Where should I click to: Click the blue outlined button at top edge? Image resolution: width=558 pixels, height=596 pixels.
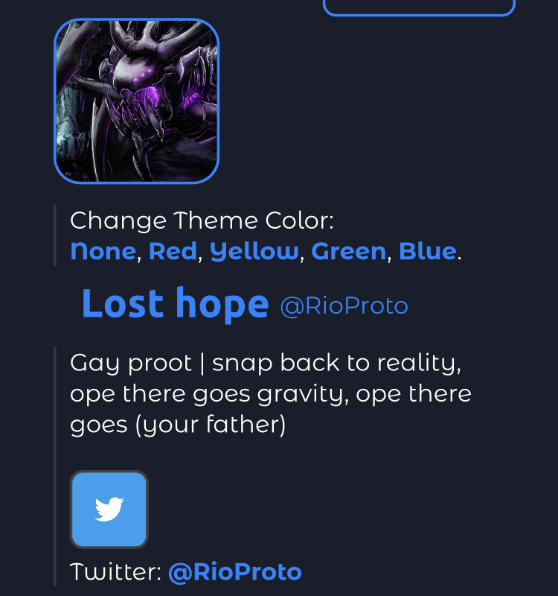click(419, 7)
